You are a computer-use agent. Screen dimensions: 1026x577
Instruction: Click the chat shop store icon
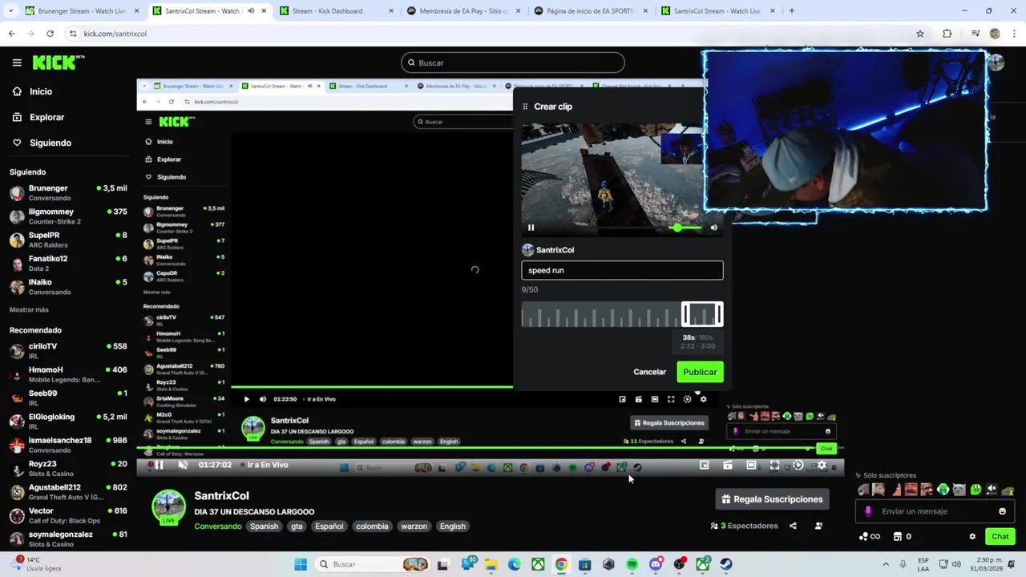(x=898, y=536)
